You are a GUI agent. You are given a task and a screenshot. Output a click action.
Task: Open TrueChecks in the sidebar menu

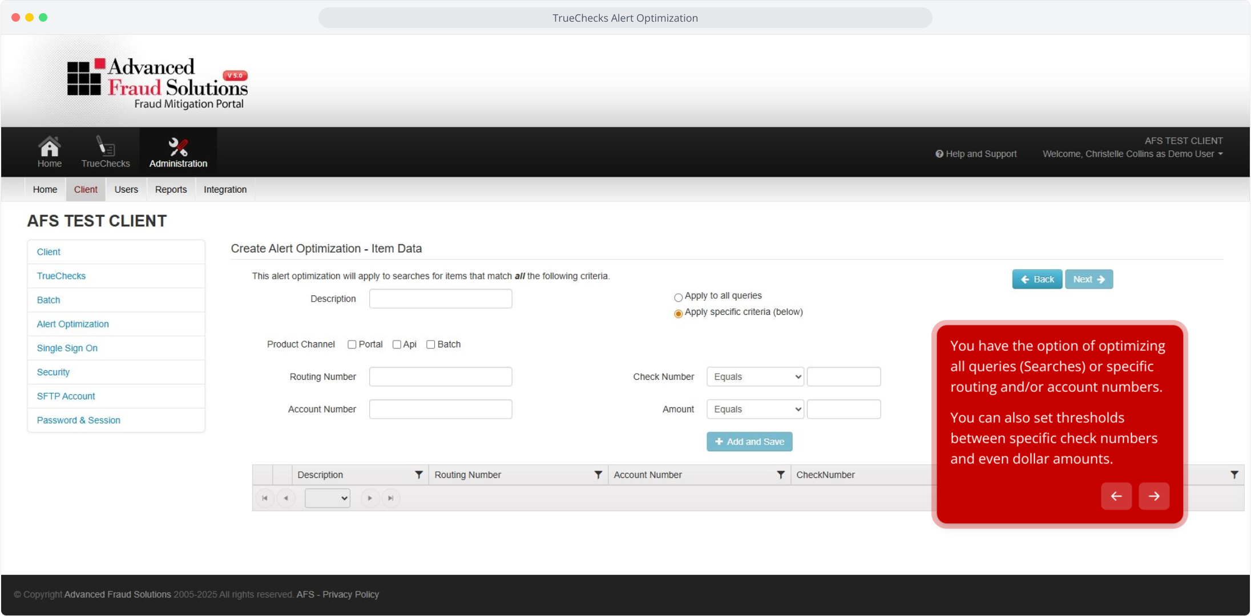116,276
